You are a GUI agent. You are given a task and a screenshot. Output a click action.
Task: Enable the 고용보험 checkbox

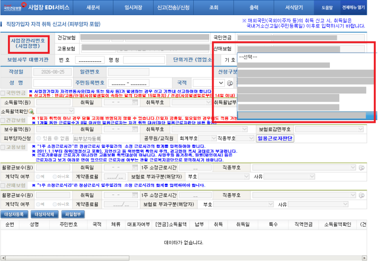[3, 147]
